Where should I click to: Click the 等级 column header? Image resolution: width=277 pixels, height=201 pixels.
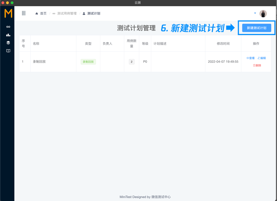pyautogui.click(x=145, y=43)
